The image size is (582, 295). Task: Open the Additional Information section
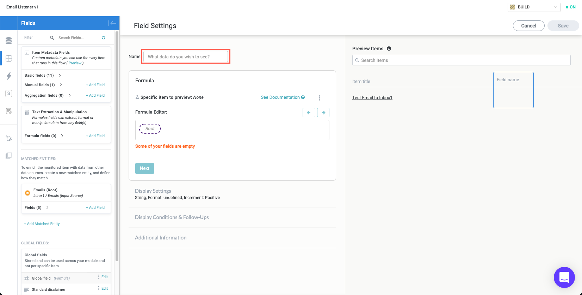pyautogui.click(x=161, y=238)
